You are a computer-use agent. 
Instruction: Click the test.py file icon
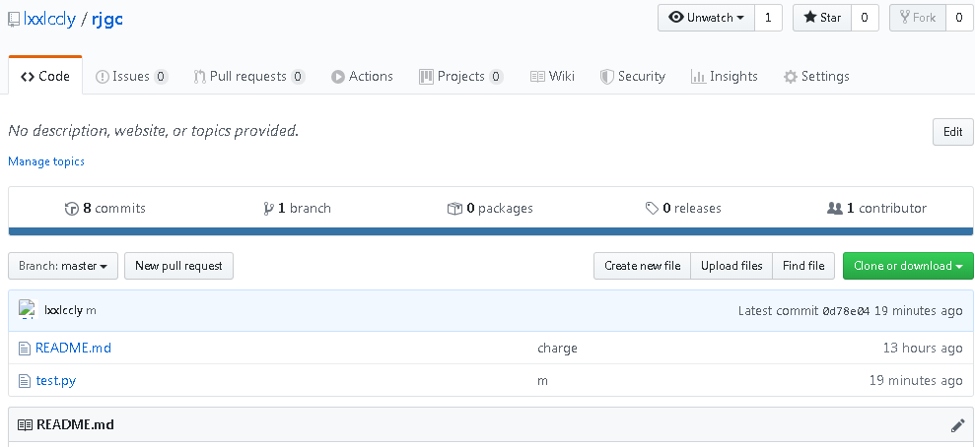tap(25, 381)
